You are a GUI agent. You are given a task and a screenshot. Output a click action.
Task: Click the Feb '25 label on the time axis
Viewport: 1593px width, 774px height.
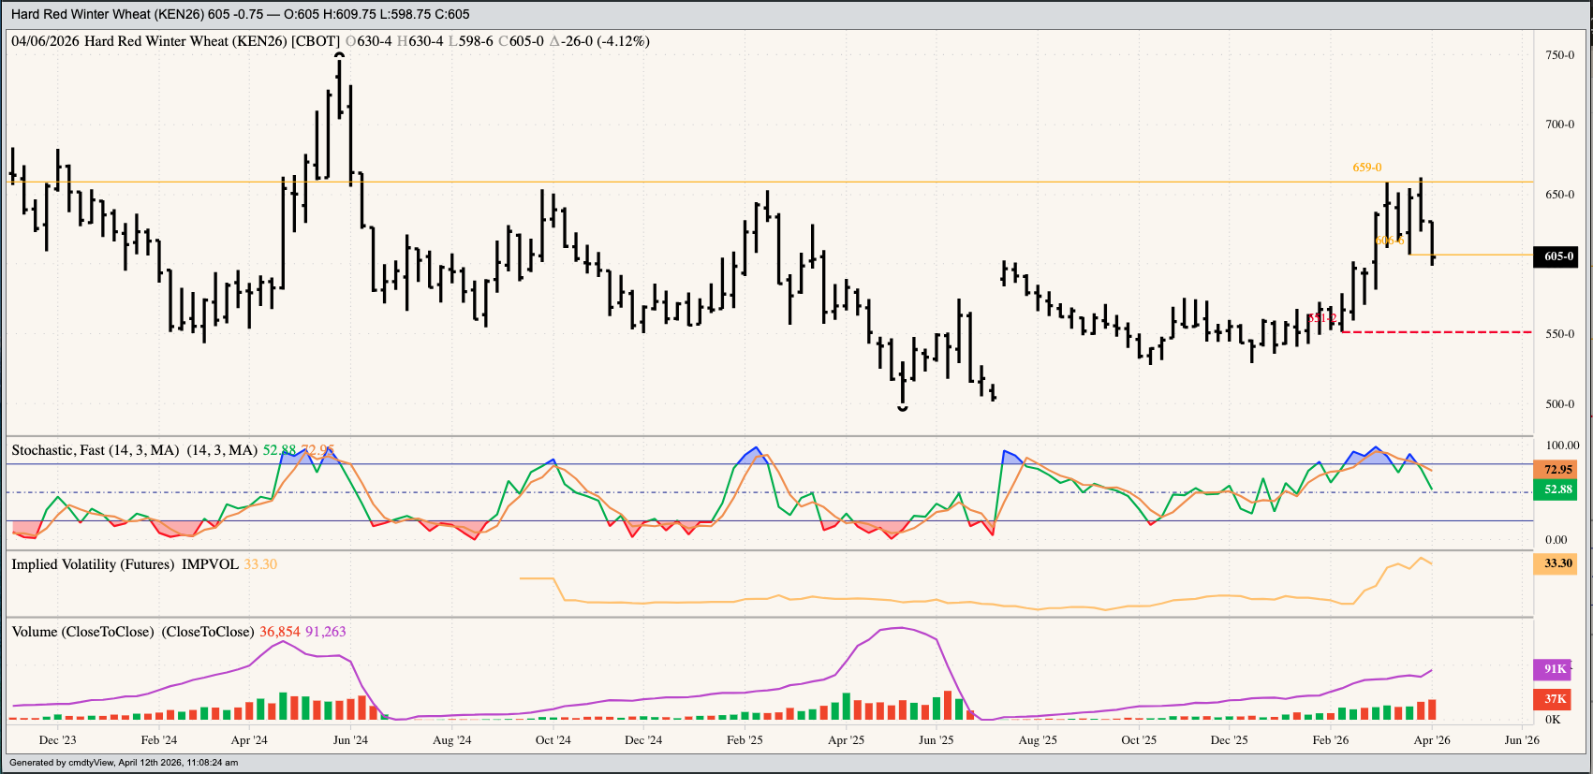pyautogui.click(x=745, y=740)
